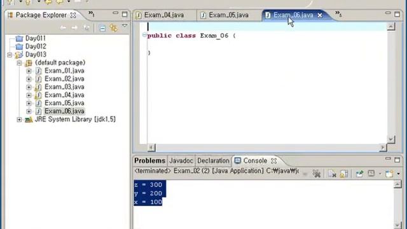Select Exam_03.java in the tree

[64, 87]
